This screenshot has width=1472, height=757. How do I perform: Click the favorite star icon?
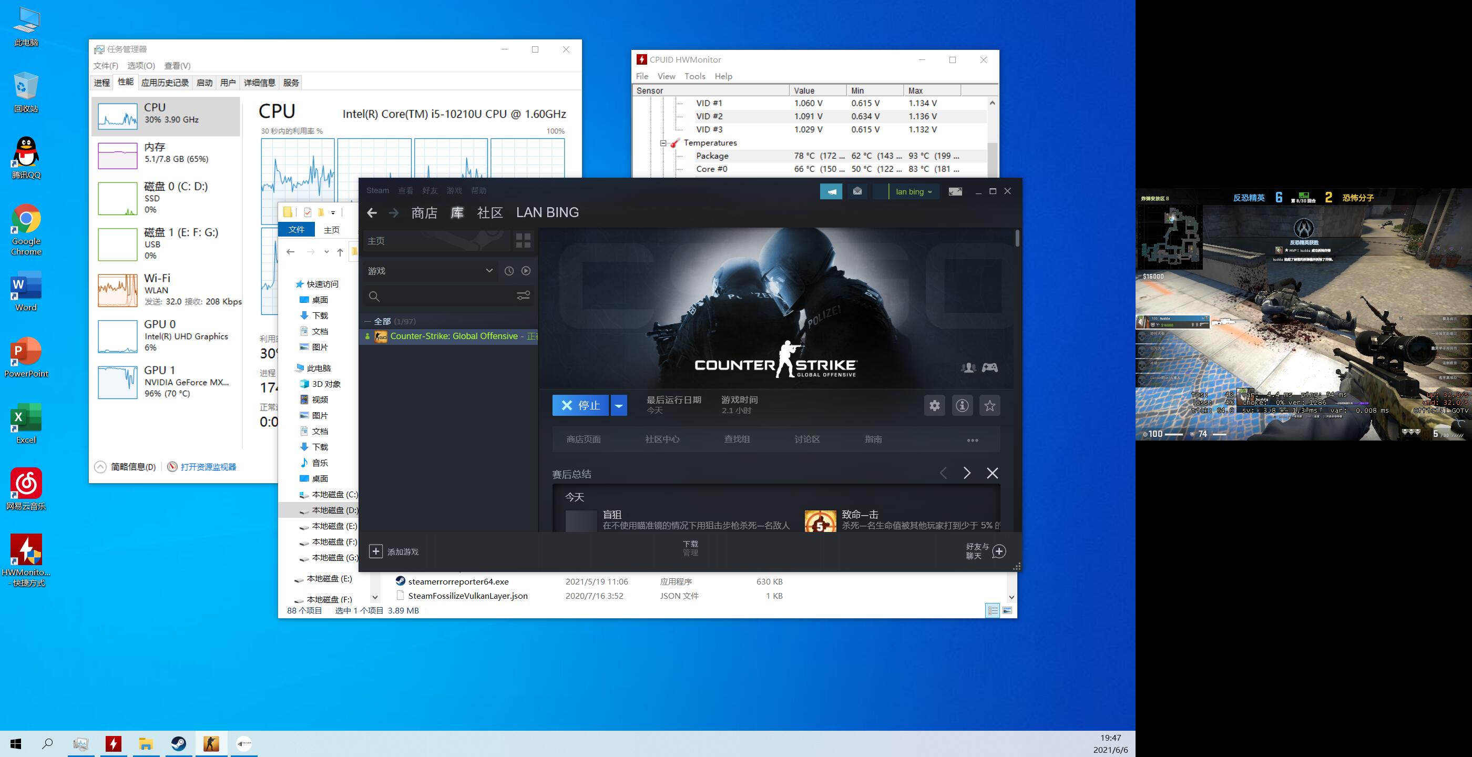coord(990,406)
